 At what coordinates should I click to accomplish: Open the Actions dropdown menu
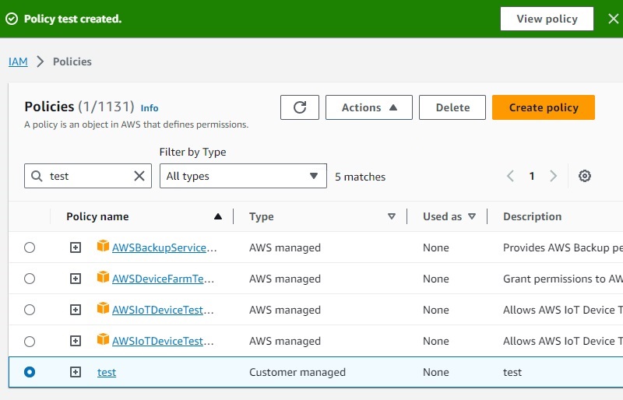pos(368,107)
